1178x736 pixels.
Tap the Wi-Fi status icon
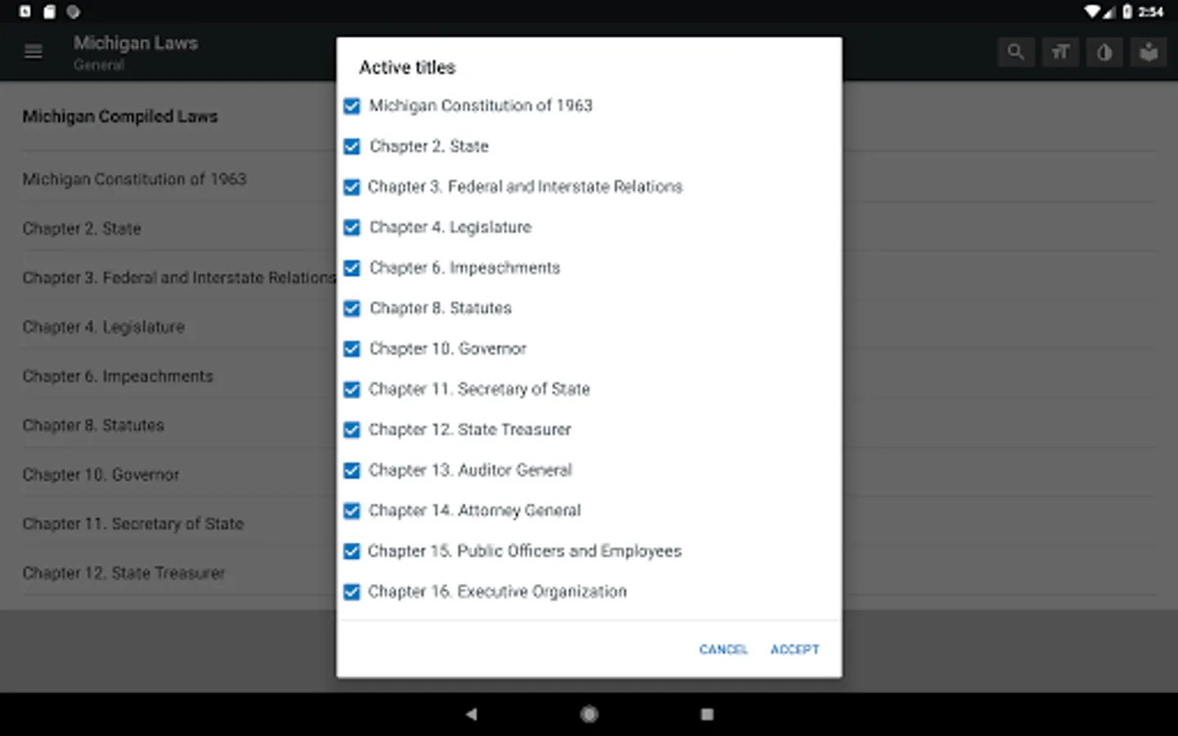coord(1092,11)
